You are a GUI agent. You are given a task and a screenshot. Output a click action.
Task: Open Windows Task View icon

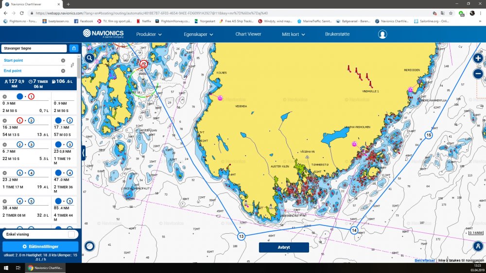click(x=18, y=268)
